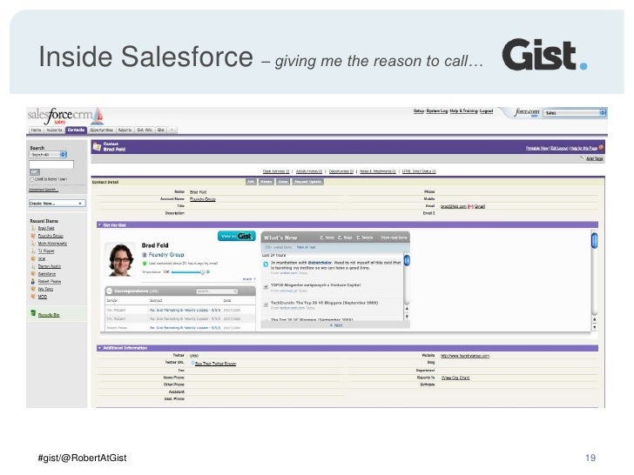
Task: Click the news icon beside TechCrunch Top 20 item
Action: [x=266, y=304]
